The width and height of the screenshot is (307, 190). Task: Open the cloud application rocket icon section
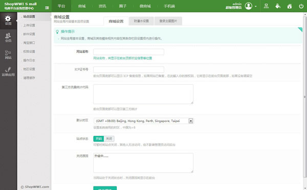tap(8, 72)
